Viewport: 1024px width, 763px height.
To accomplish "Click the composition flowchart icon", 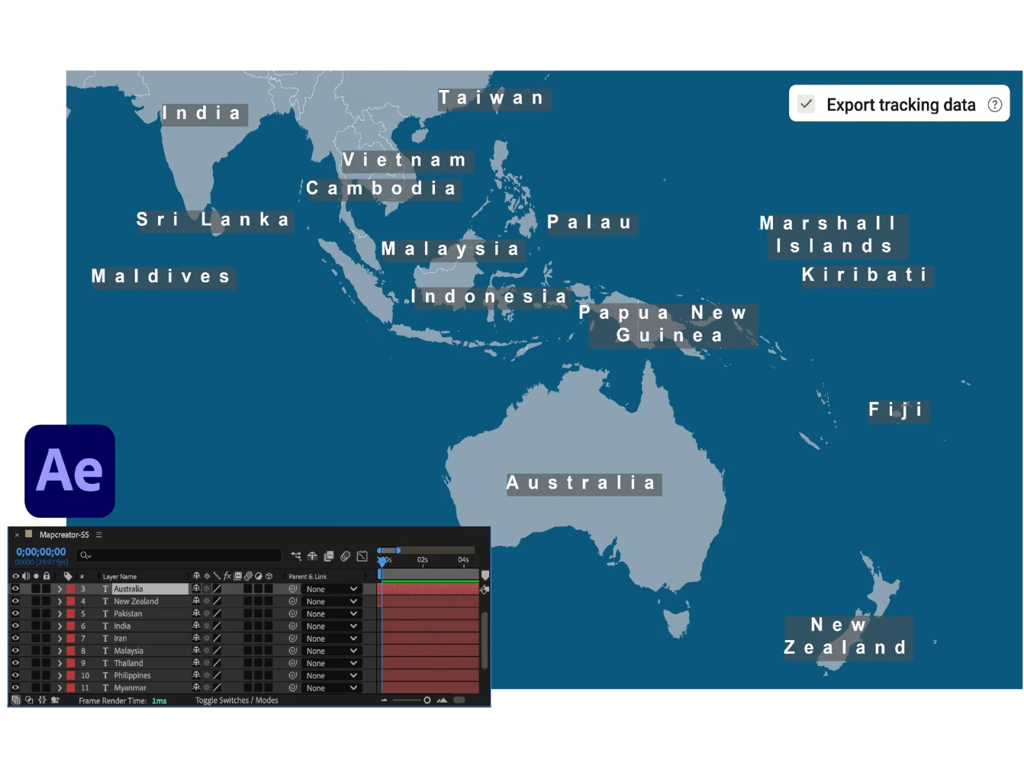I will 296,556.
